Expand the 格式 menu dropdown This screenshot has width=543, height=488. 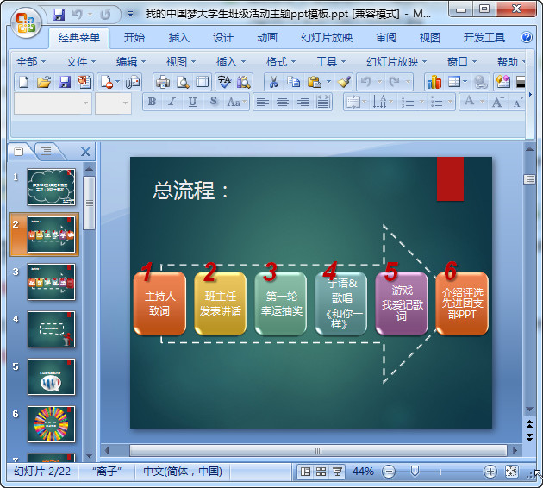[x=280, y=62]
